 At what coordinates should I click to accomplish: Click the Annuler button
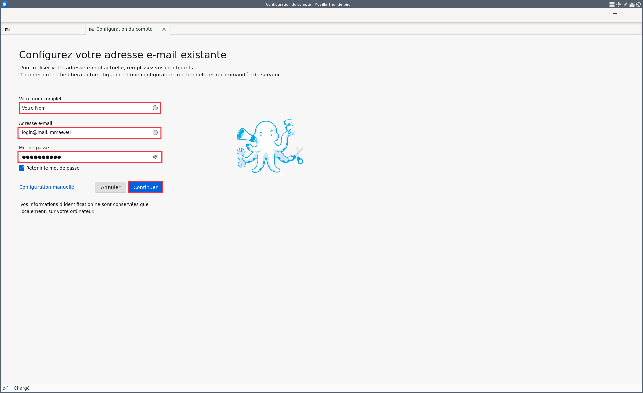[111, 187]
